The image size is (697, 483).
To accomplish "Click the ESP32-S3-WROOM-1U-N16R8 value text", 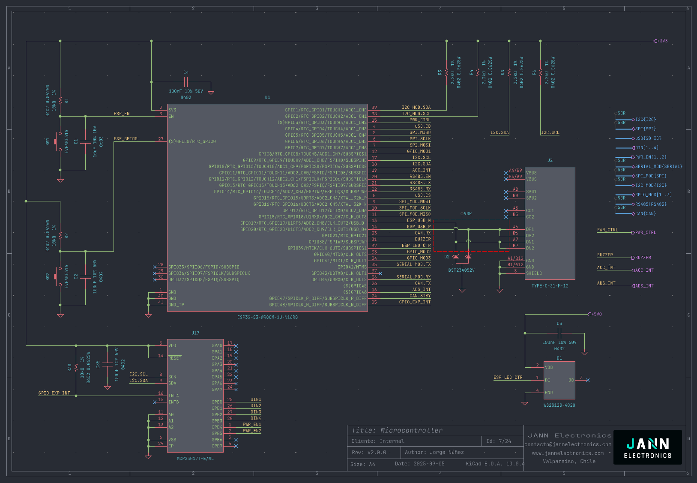I will (267, 318).
